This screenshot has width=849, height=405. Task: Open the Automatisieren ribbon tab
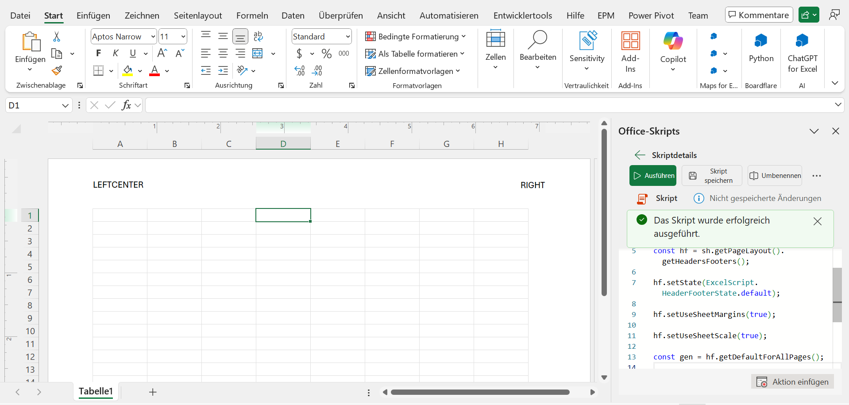pos(449,15)
